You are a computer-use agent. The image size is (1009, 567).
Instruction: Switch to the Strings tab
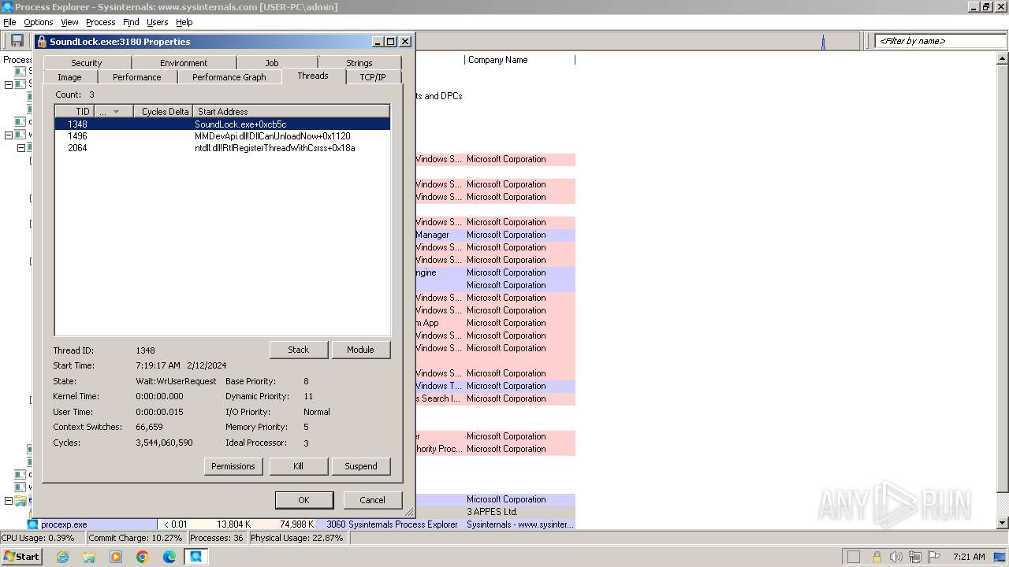359,63
